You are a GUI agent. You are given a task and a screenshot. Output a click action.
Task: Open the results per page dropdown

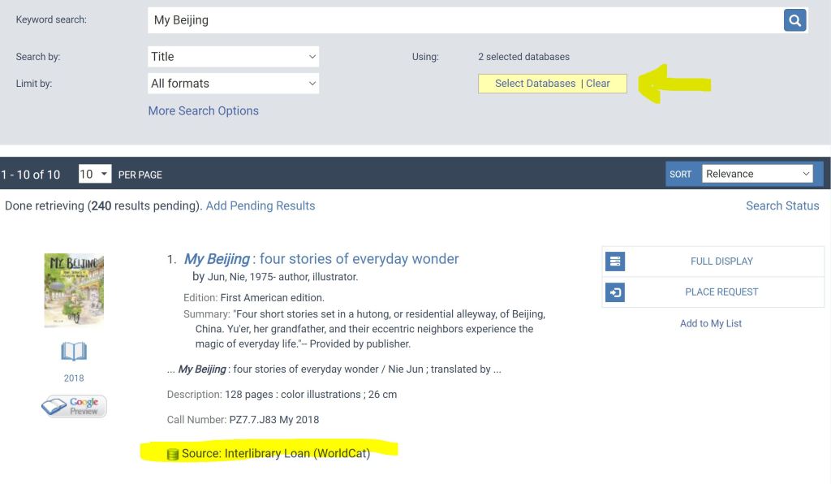(94, 174)
